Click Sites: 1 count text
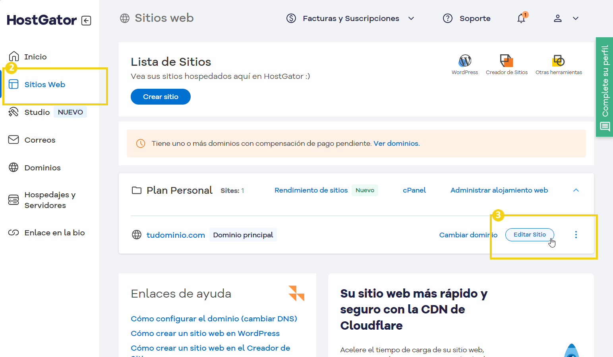The image size is (613, 357). tap(232, 191)
